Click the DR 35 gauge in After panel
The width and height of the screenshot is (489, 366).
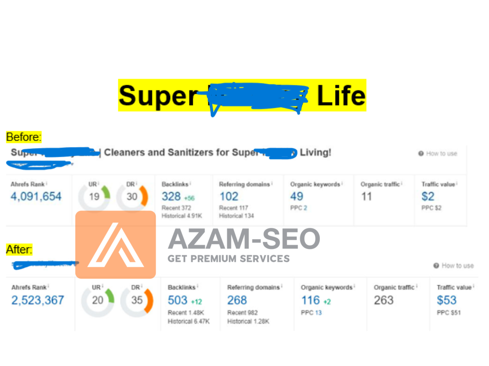(x=137, y=300)
